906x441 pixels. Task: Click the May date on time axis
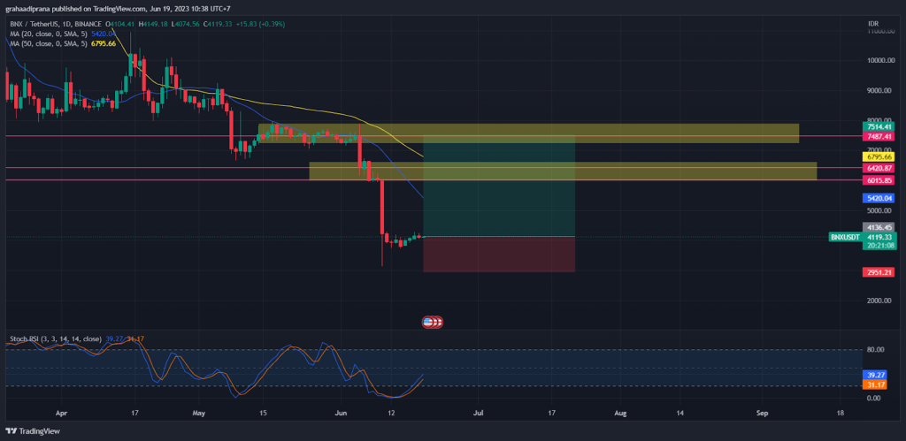click(x=199, y=414)
